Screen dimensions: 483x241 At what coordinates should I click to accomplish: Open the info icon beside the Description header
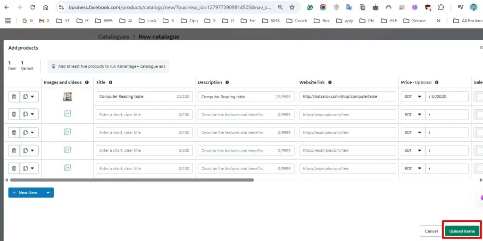tap(227, 82)
